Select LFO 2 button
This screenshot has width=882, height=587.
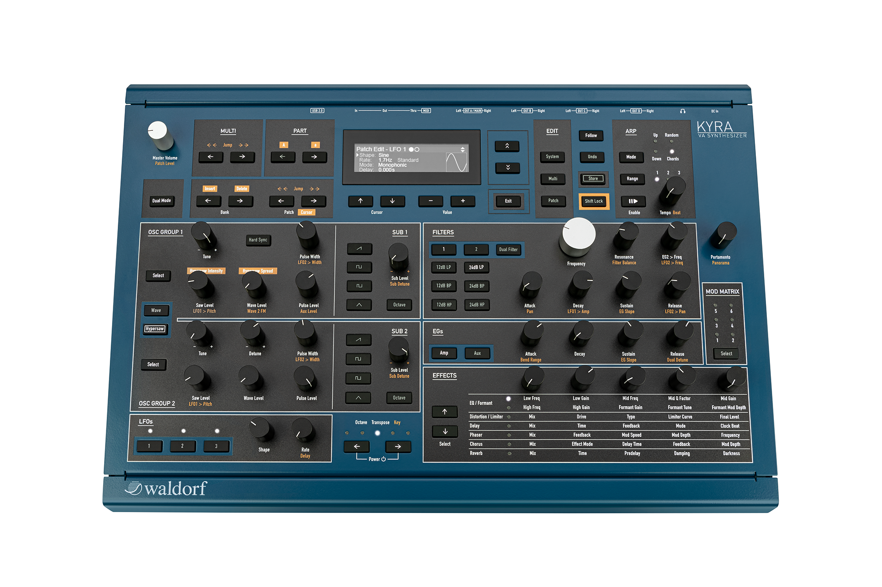point(183,446)
